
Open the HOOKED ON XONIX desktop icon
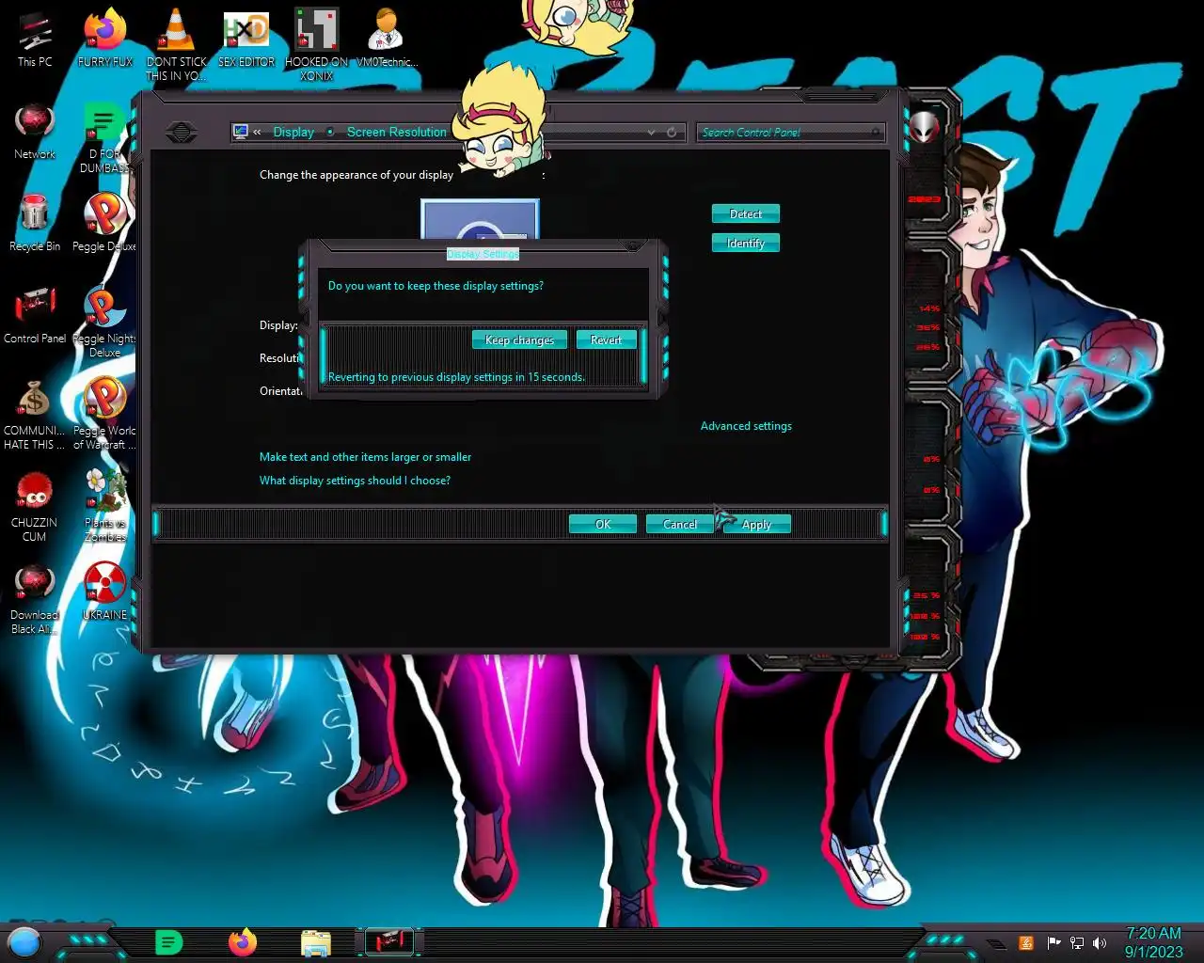tap(317, 44)
